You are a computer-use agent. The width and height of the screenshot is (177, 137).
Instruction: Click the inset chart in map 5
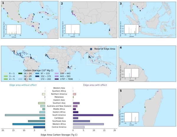pos(132,117)
